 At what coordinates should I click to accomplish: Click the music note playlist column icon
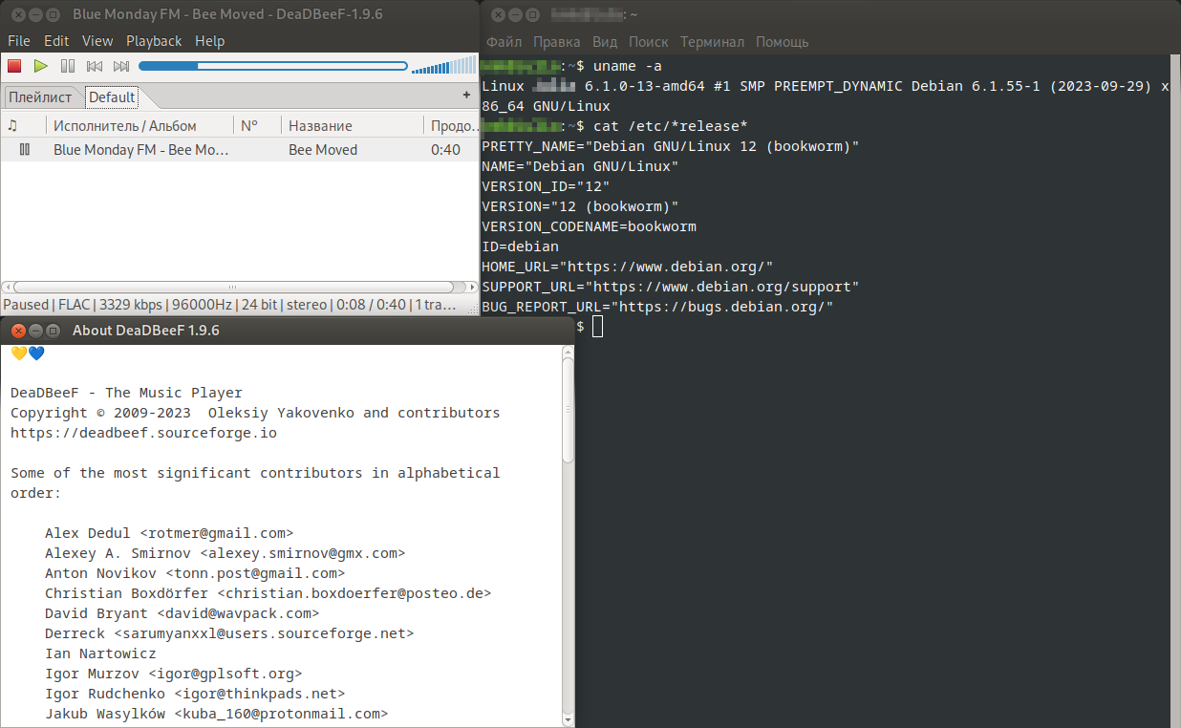pos(11,124)
